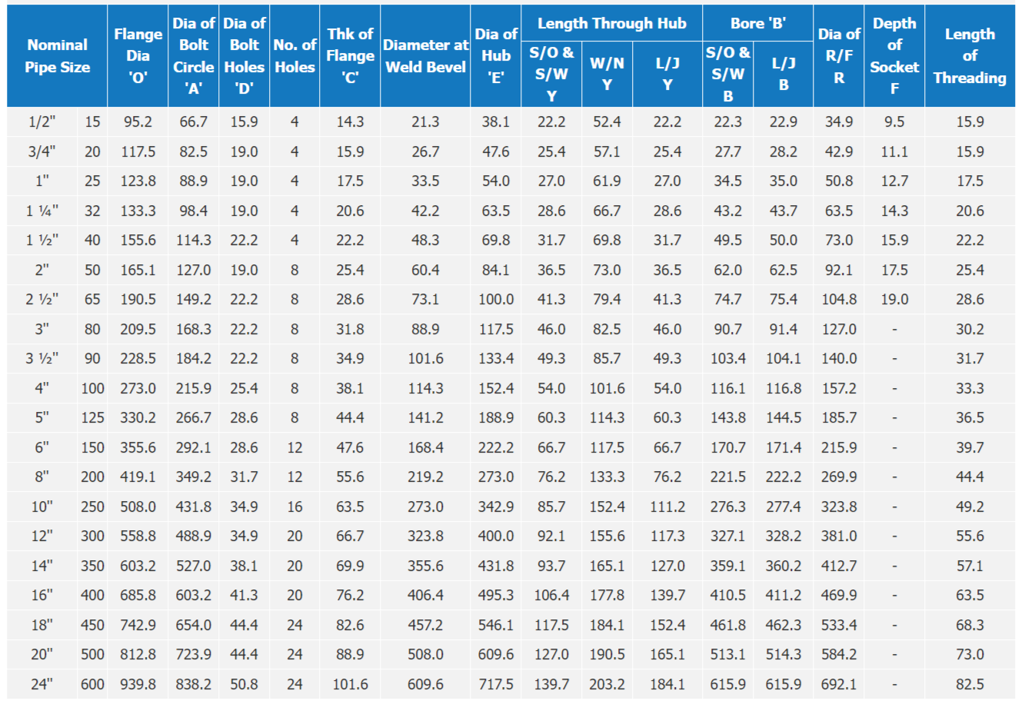The image size is (1022, 704).
Task: Click flange thickness 31.8 in 3" row
Action: pyautogui.click(x=350, y=330)
